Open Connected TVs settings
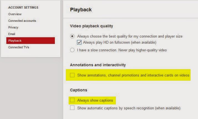Viewport: 198px width, 119px height. 19,47
